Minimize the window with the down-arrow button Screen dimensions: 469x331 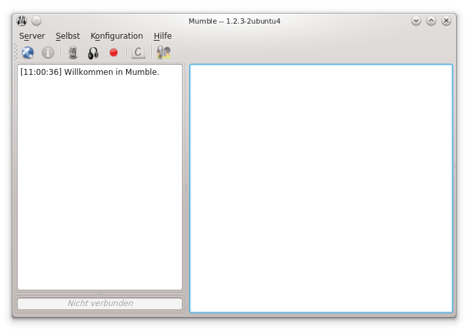coord(416,21)
